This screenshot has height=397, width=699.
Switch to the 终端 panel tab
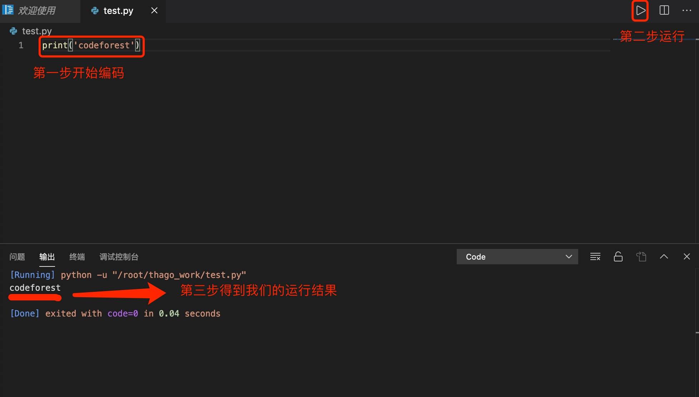pos(77,257)
